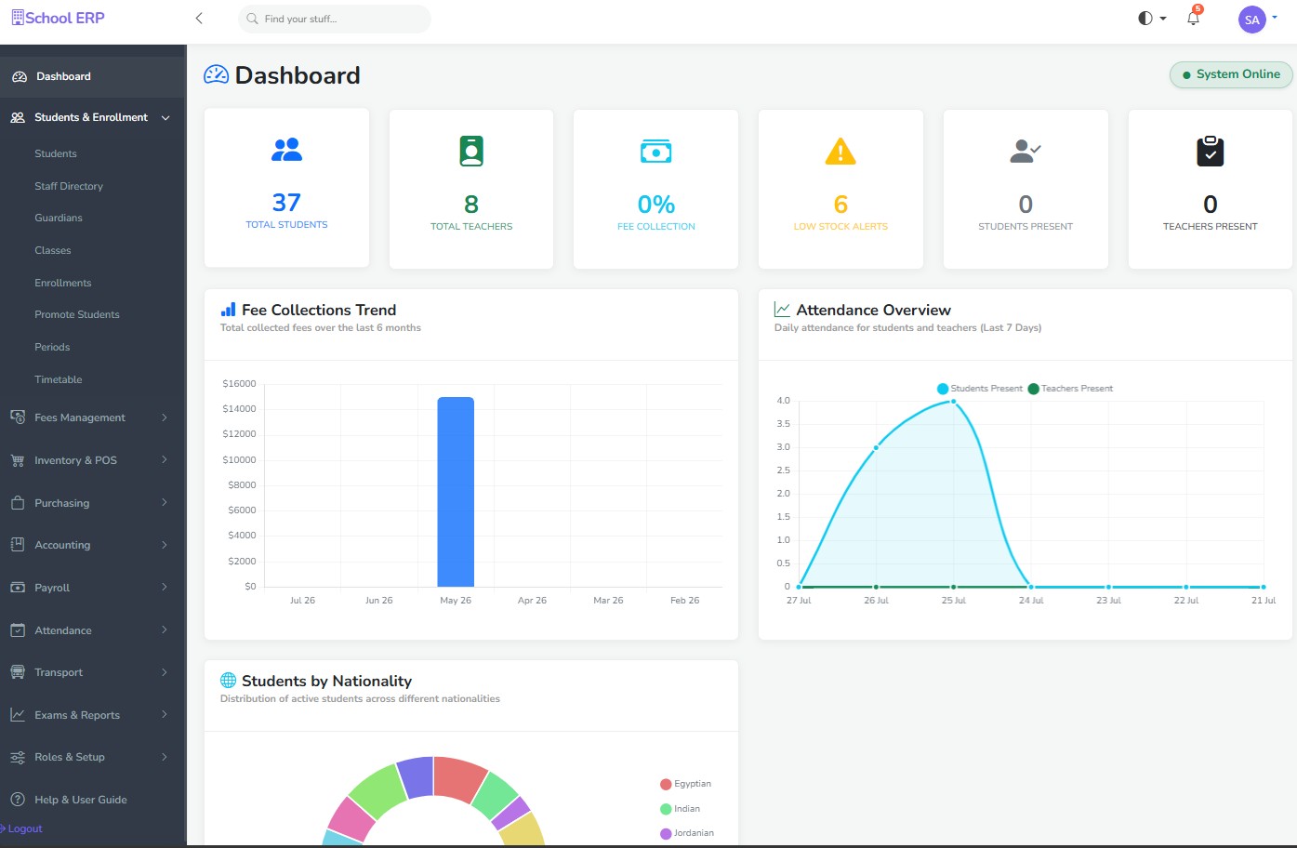Open Guardians in the sidebar
1297x848 pixels.
(x=59, y=218)
